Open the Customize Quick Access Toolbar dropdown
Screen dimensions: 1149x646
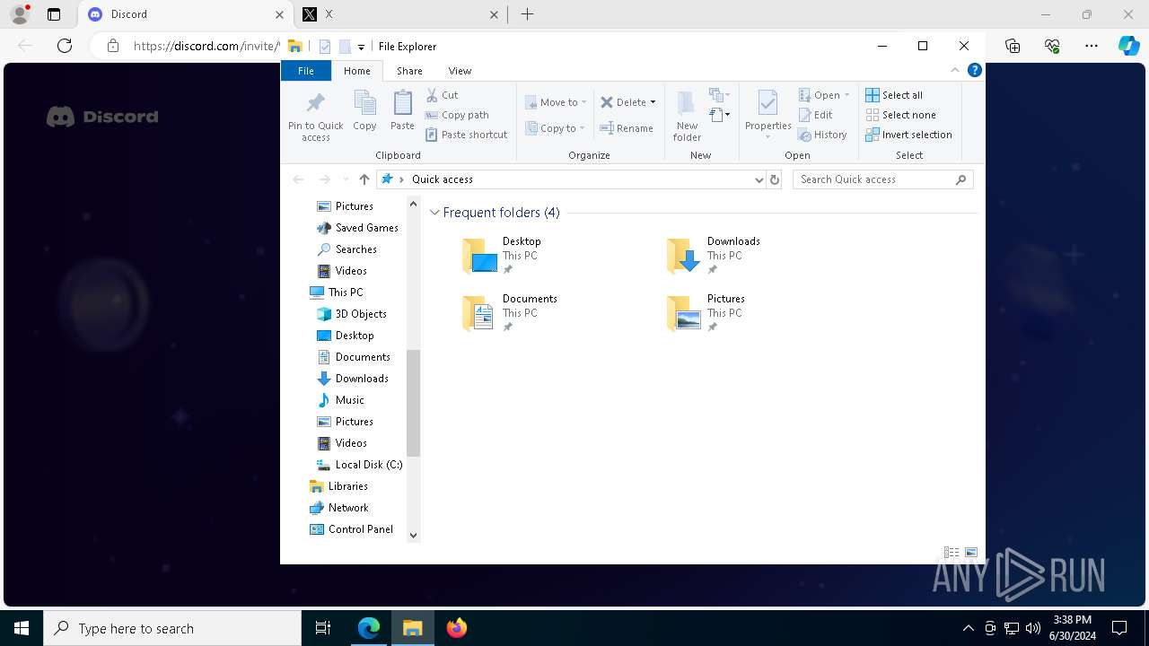tap(361, 47)
